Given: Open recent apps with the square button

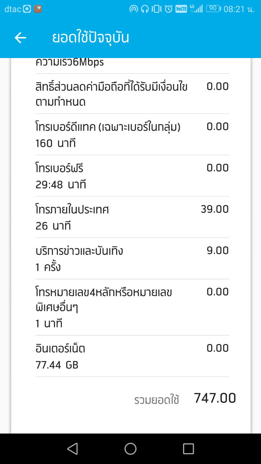Looking at the screenshot, I should click(x=188, y=449).
